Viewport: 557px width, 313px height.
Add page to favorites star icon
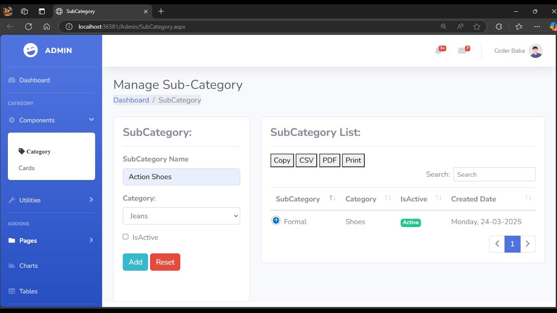477,27
